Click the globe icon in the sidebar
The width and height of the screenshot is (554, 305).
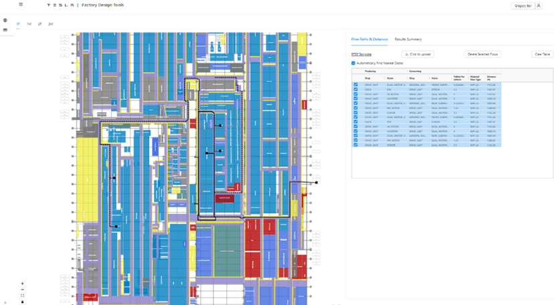pyautogui.click(x=5, y=21)
